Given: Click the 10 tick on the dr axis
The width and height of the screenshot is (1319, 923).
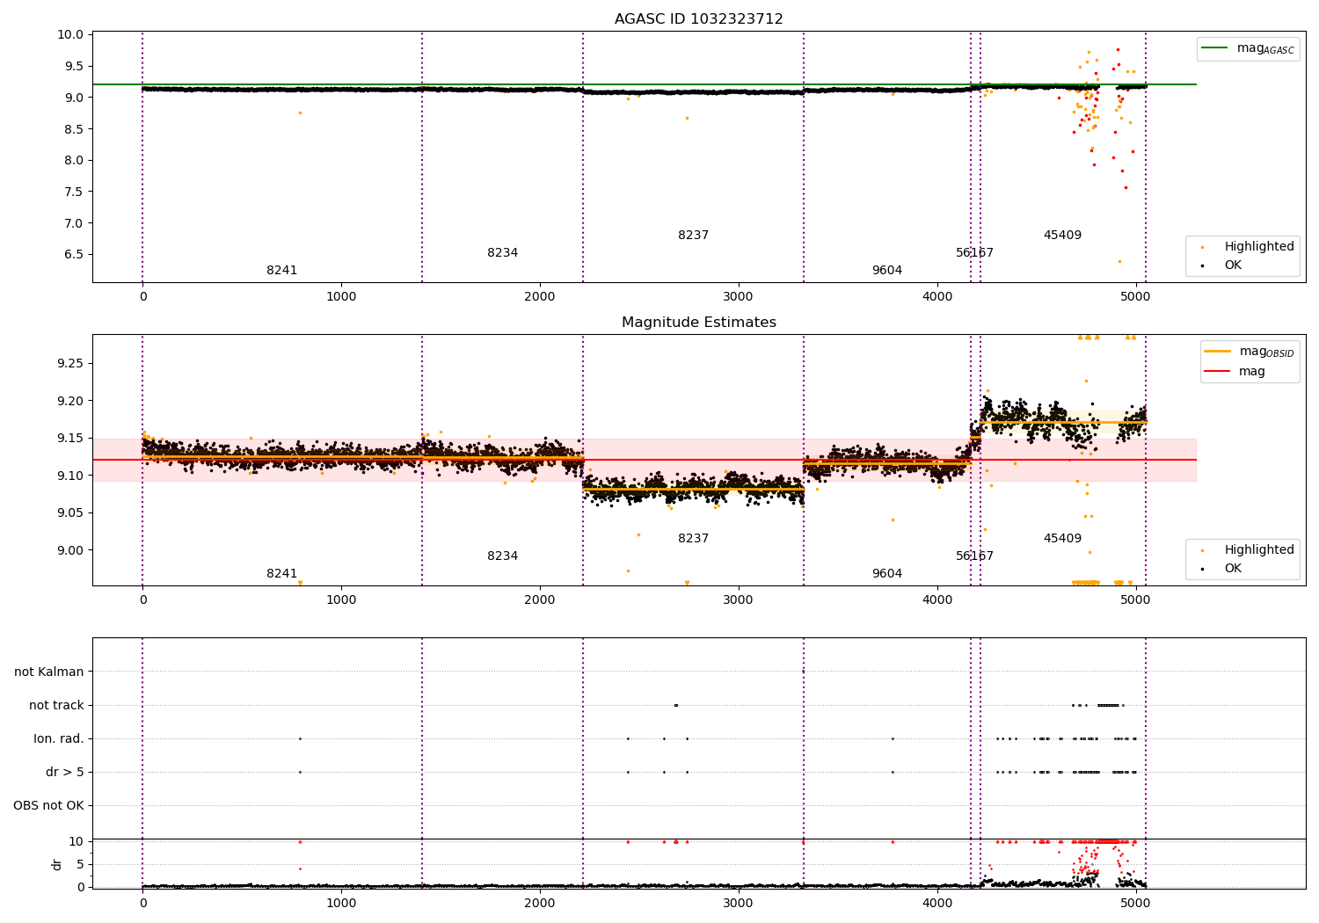Looking at the screenshot, I should coord(77,841).
